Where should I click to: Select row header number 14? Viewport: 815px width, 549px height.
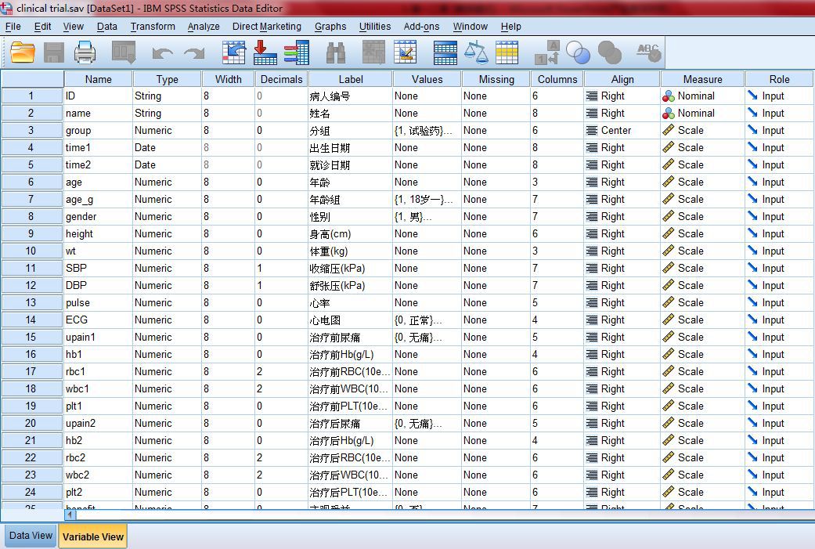[31, 320]
